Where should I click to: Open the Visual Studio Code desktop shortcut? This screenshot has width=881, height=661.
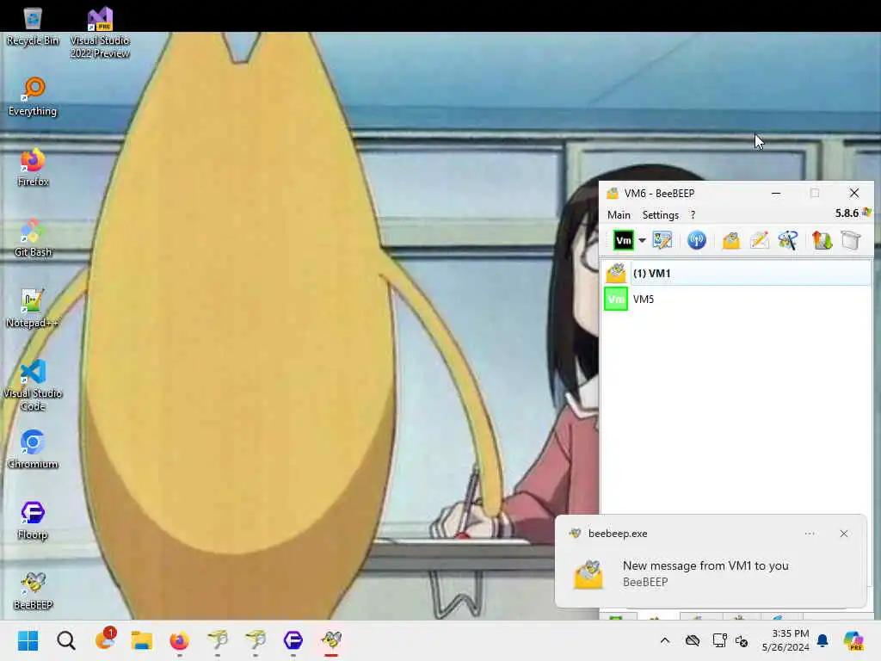pos(33,385)
